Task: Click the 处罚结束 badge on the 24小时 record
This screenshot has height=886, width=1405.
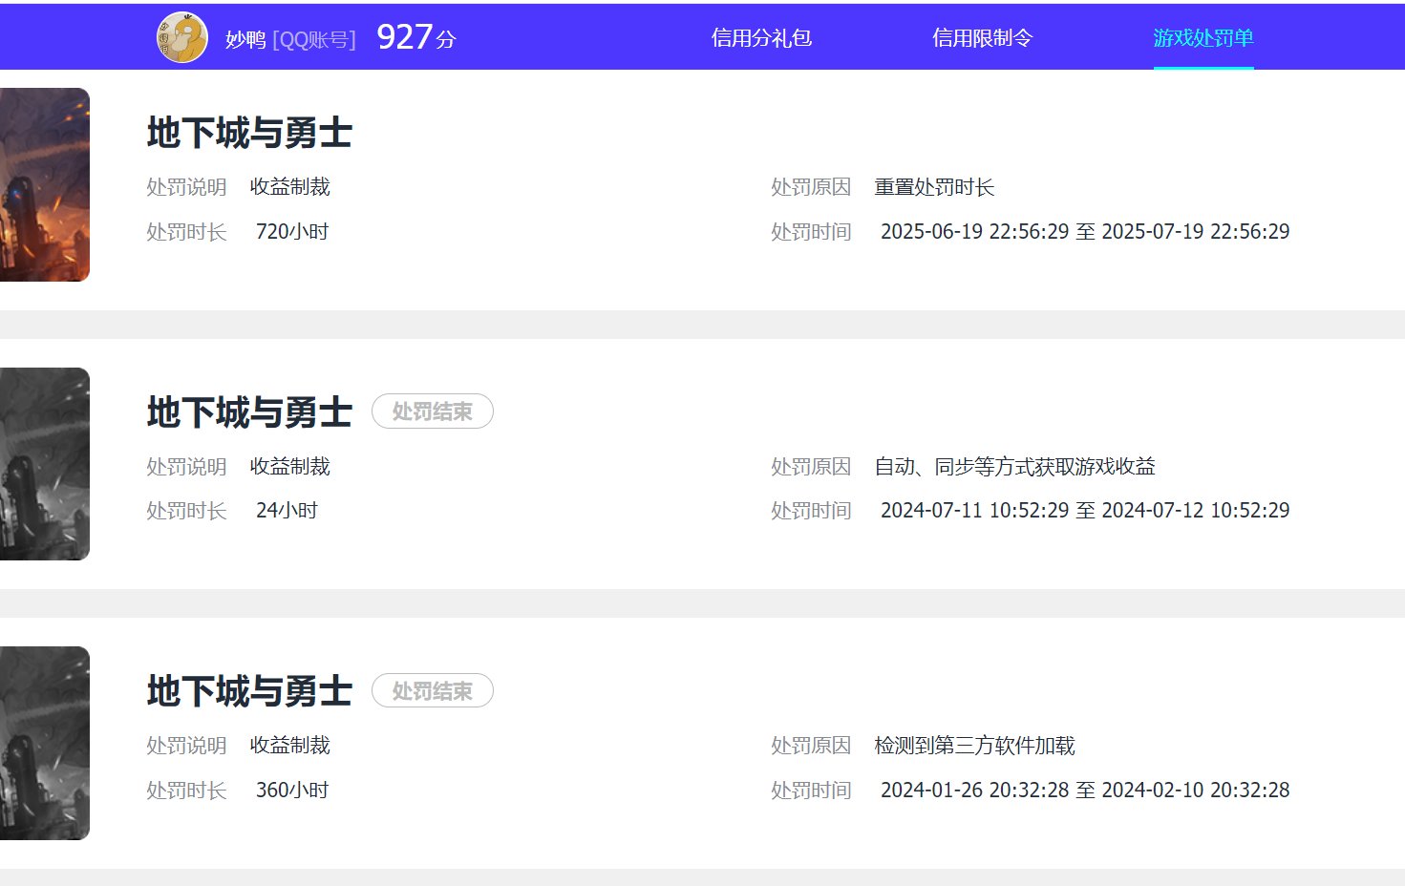Action: pyautogui.click(x=432, y=411)
